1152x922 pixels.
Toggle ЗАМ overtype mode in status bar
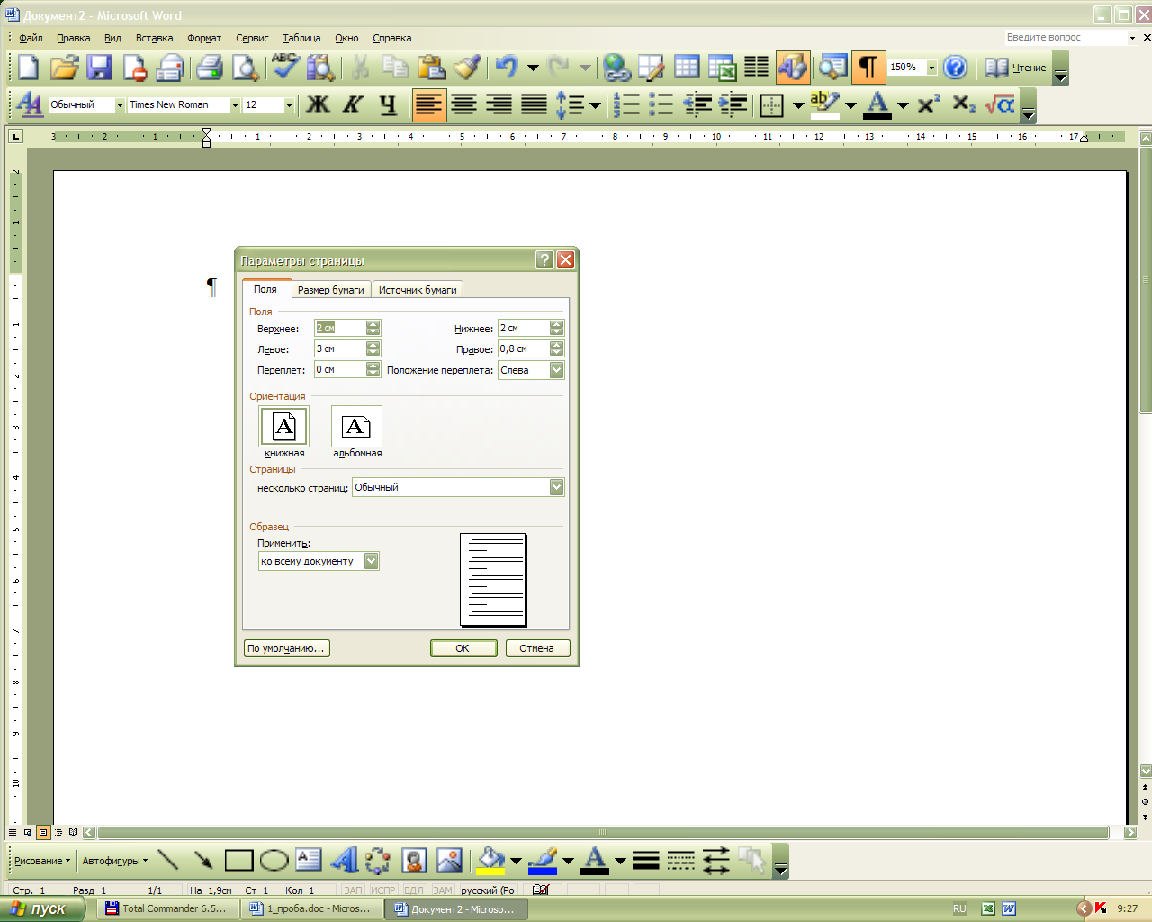[443, 890]
